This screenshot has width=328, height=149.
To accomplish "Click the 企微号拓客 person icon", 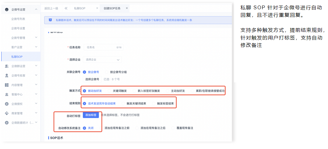I will click(x=7, y=75).
